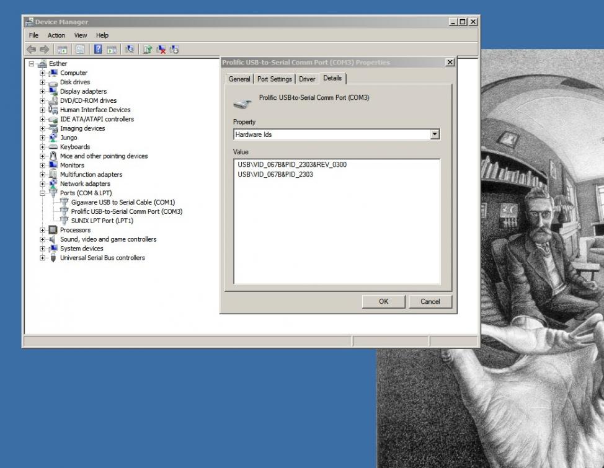Click the Imaging devices category icon
604x468 pixels.
53,128
